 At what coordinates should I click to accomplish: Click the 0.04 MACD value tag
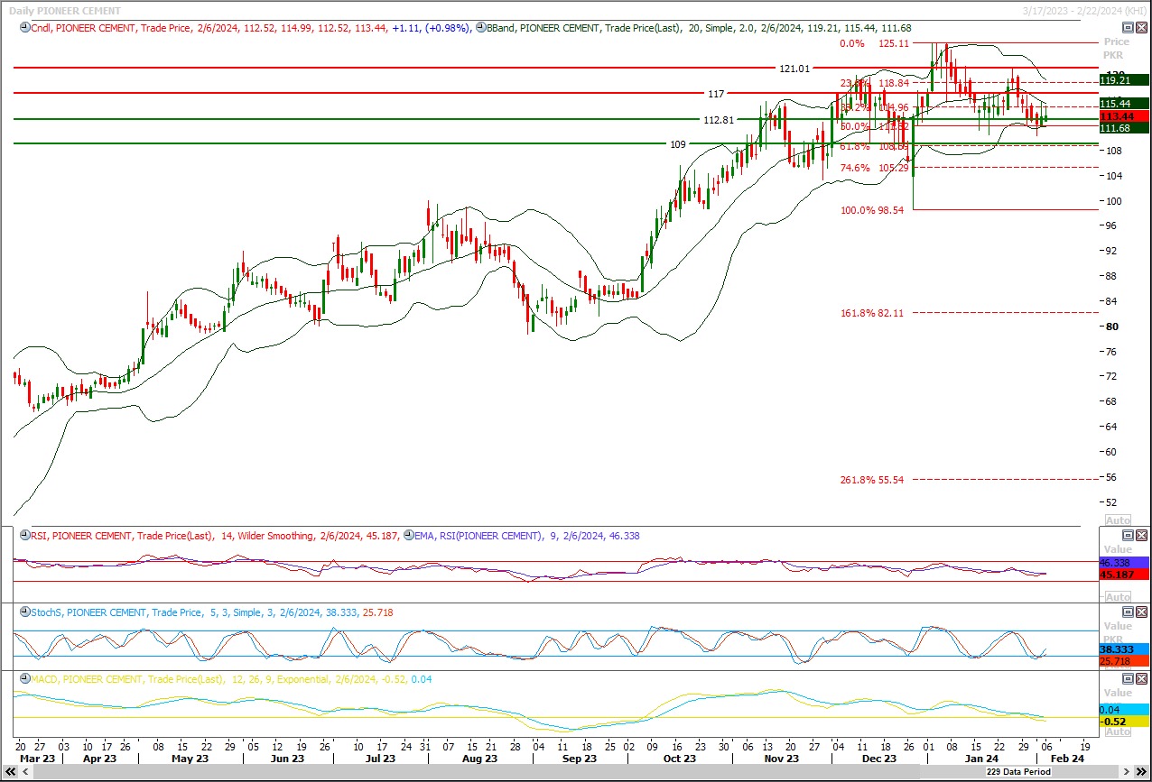pos(1123,710)
